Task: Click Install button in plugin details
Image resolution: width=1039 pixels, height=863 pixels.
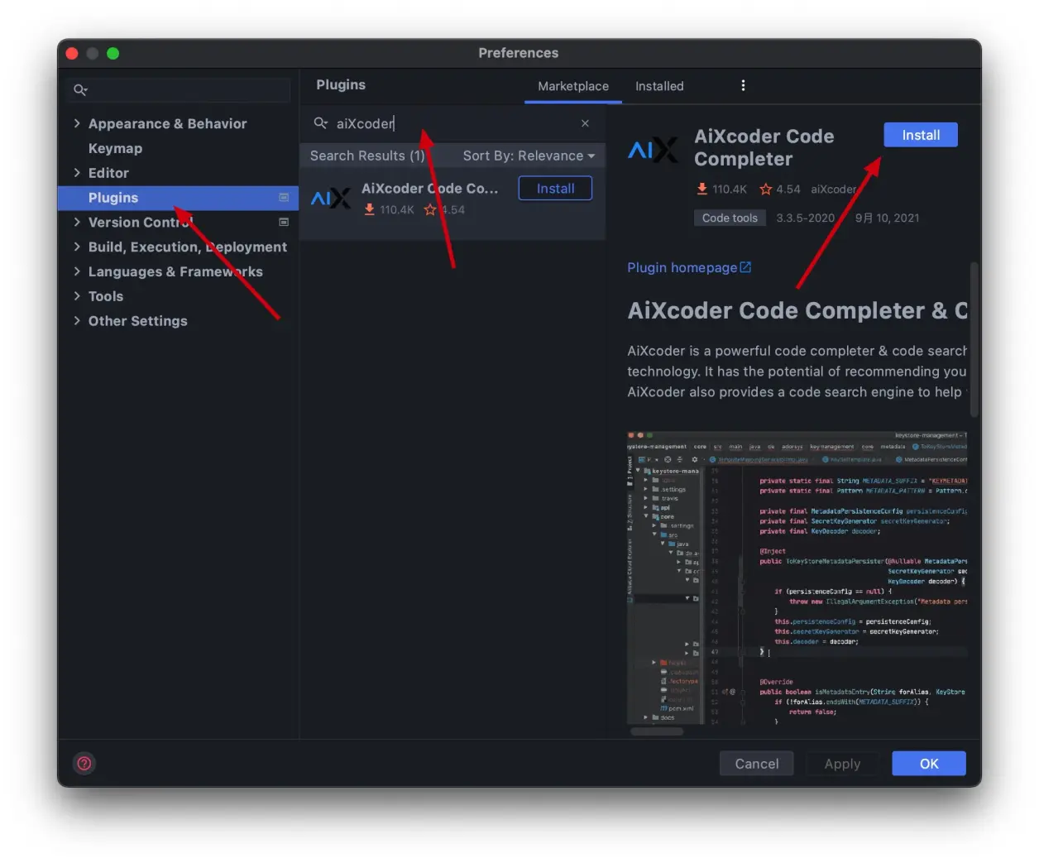Action: pos(921,135)
